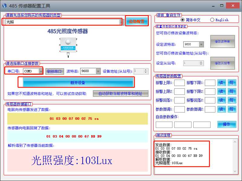Viewport: 242px width, 181px height.
Task: Click the 读 button beside 报警回落2
Action: tap(221, 100)
